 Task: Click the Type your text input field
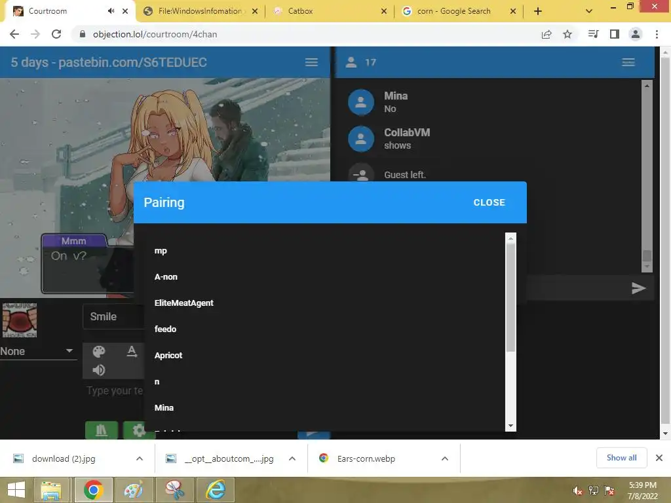pos(115,390)
